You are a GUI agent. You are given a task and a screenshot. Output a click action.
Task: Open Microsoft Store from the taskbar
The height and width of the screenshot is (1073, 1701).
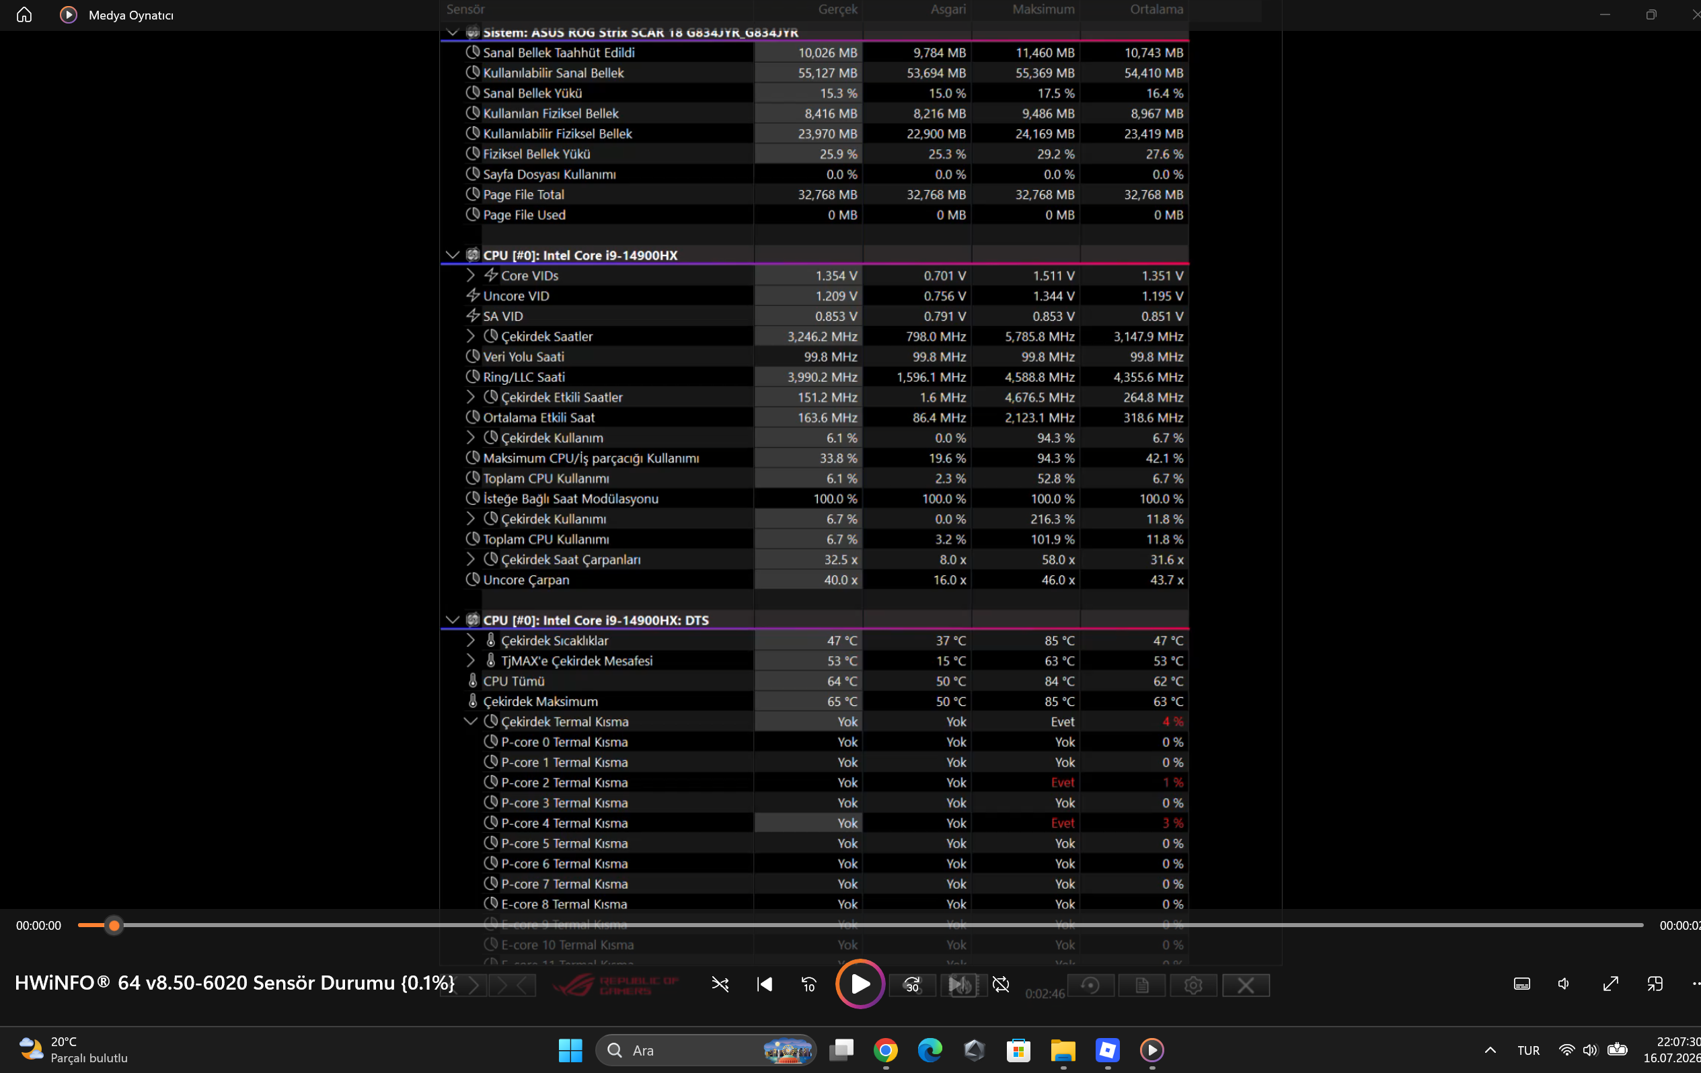click(1018, 1049)
